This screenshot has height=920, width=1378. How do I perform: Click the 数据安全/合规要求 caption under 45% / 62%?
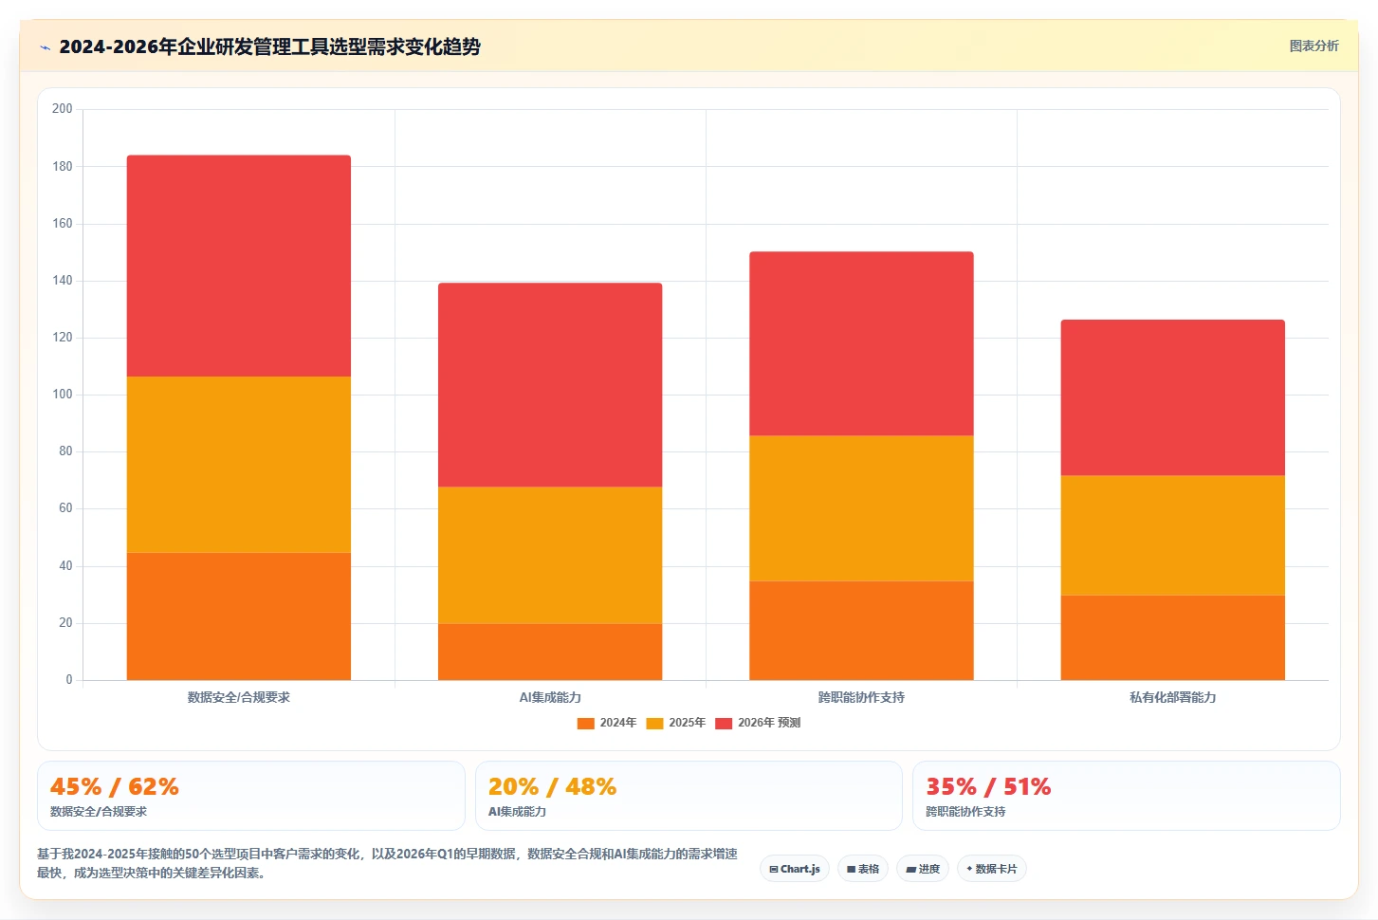99,812
